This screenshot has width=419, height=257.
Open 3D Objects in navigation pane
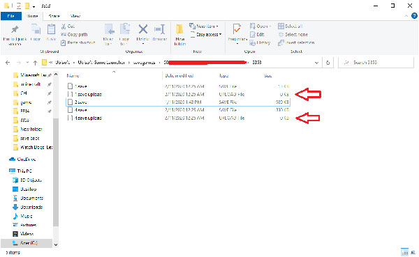tap(27, 180)
